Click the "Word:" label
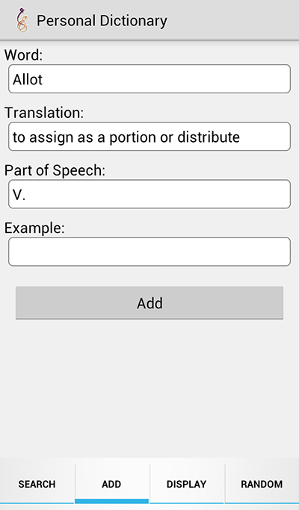The width and height of the screenshot is (299, 510). tap(23, 55)
